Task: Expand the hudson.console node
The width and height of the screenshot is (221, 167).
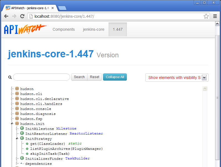Action: tap(12, 109)
